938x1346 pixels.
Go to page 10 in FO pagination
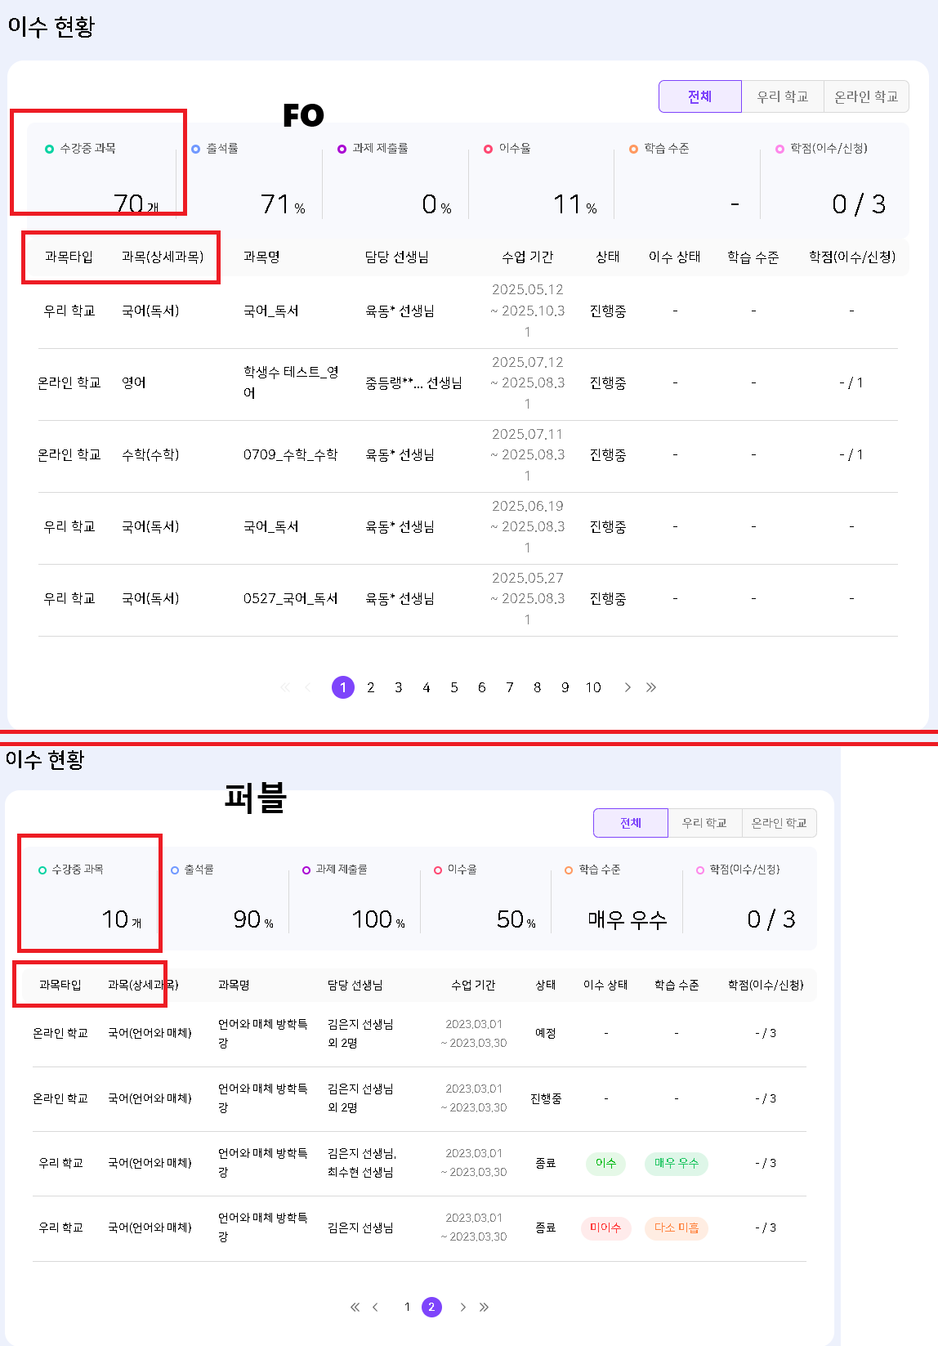tap(593, 687)
